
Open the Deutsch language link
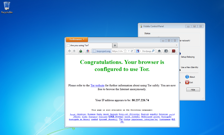[x=114, y=114]
